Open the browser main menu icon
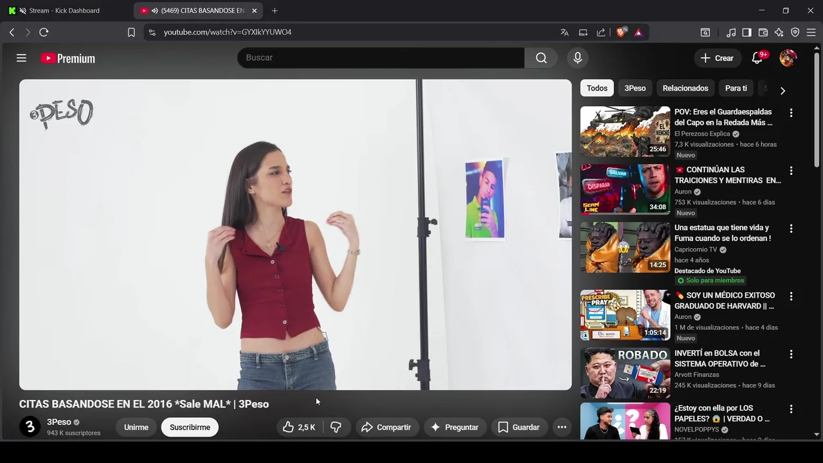 pyautogui.click(x=811, y=32)
